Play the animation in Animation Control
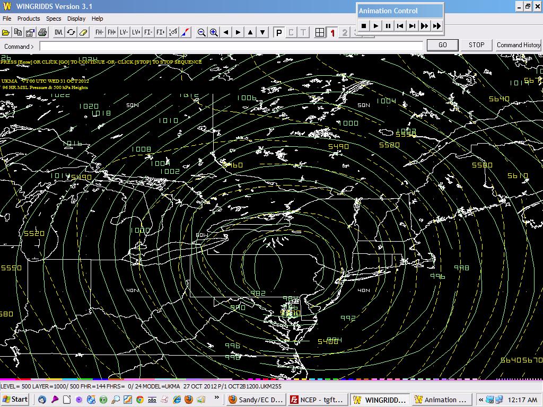 [x=376, y=25]
